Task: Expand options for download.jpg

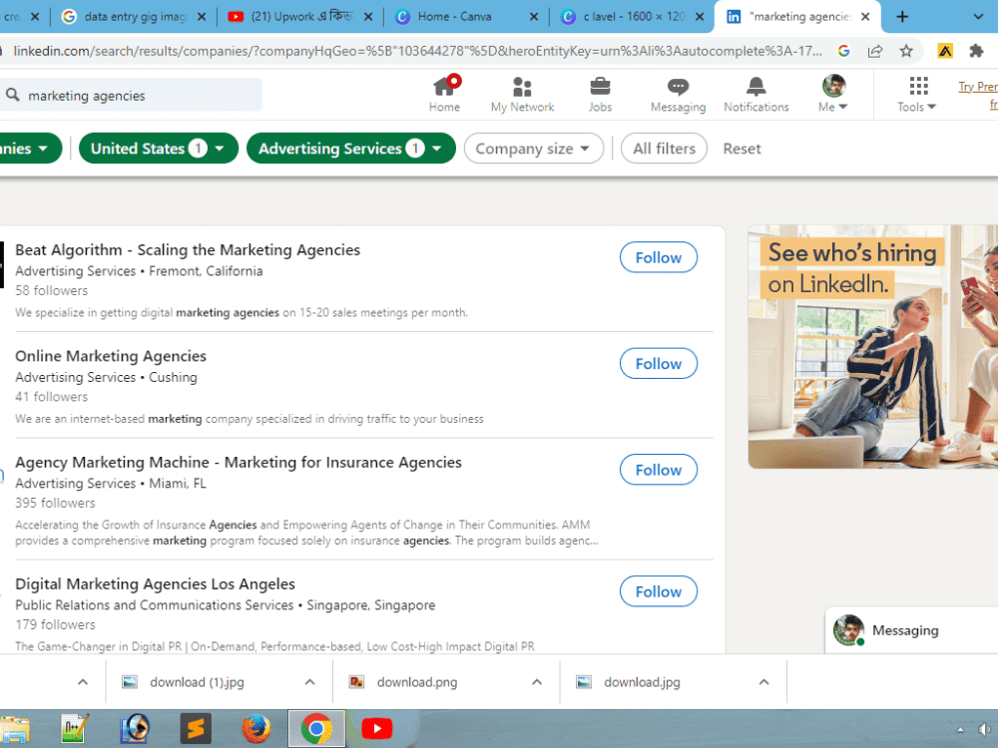Action: pyautogui.click(x=763, y=682)
